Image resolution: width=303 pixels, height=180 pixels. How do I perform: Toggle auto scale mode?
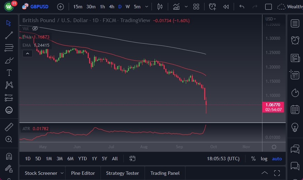(277, 159)
